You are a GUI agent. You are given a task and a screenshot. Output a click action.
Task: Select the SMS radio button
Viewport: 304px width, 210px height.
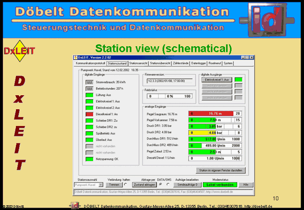(x=168, y=184)
